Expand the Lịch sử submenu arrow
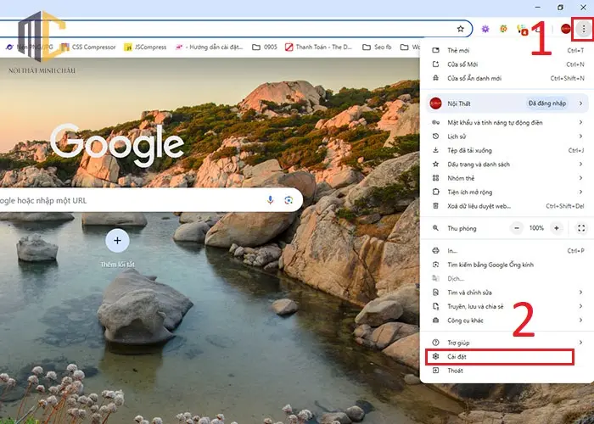Viewport: 594px width, 424px height. [580, 137]
